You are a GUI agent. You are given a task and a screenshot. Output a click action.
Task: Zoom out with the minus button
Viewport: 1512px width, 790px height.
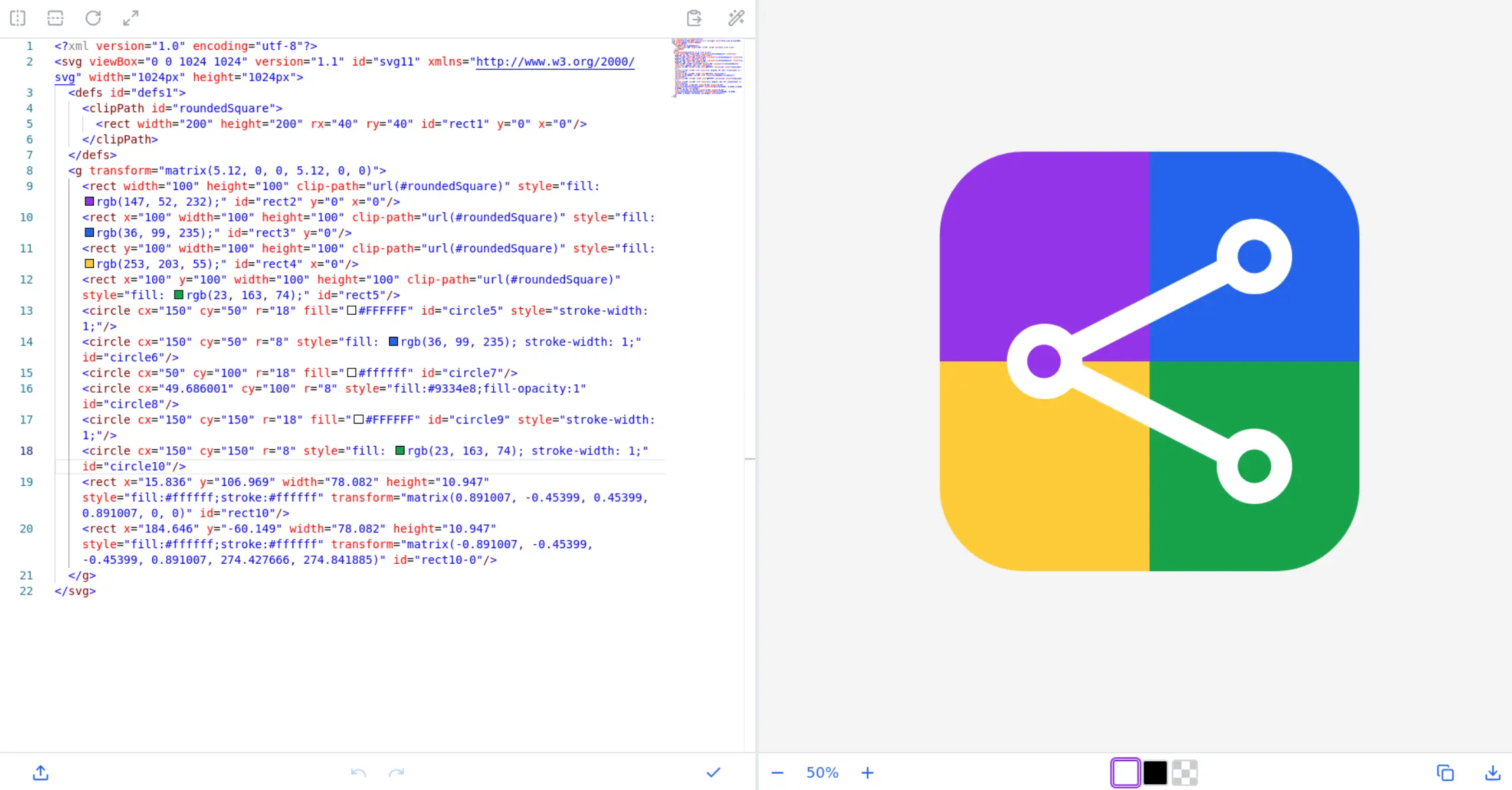pyautogui.click(x=778, y=773)
